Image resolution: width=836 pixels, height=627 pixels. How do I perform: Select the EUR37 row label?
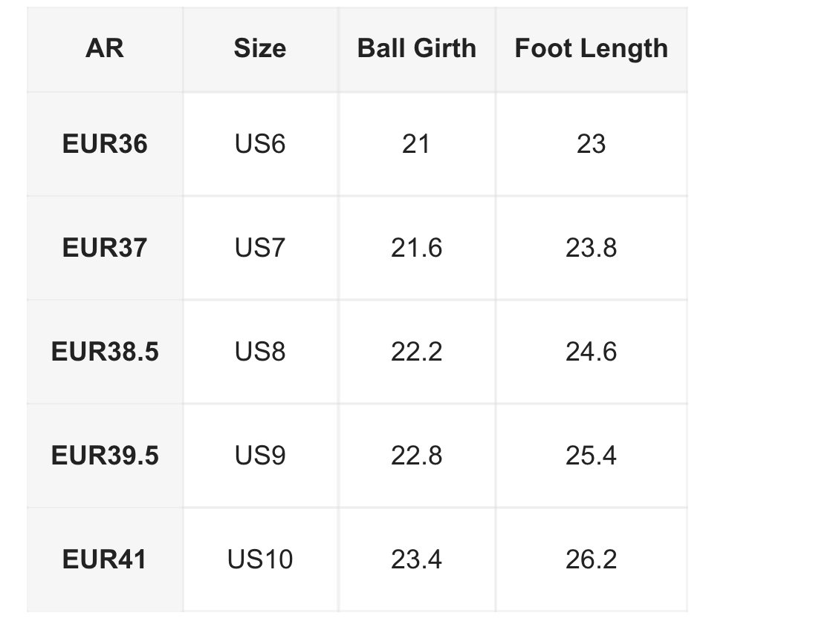click(105, 248)
